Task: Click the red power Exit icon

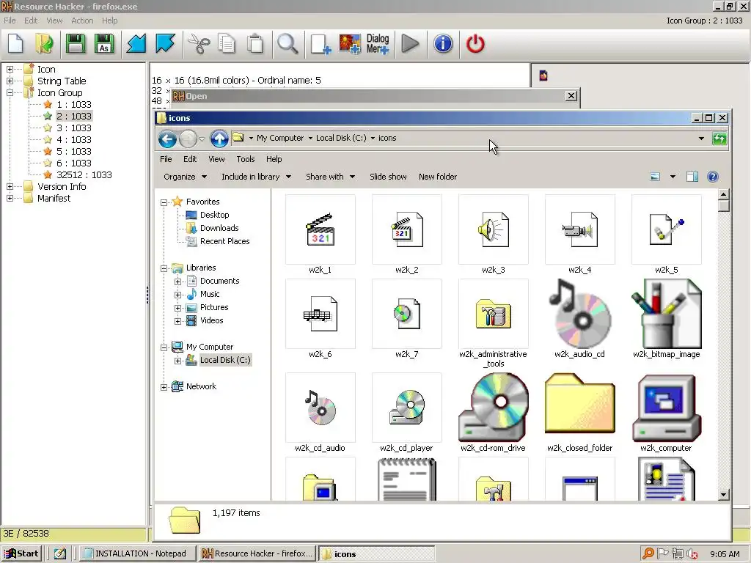Action: point(475,44)
